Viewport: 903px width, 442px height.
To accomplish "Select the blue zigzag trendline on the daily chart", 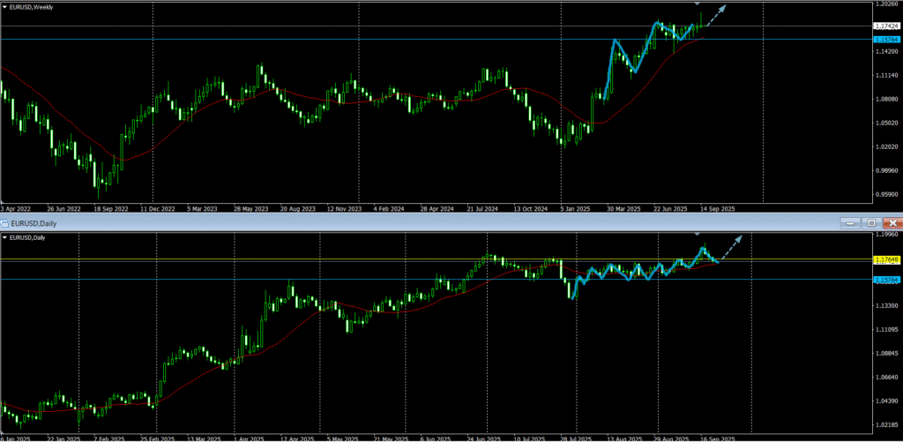I will click(617, 271).
